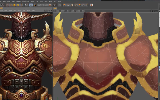The image size is (160, 100).
Task: Expand the 摄像机 menu in the right viewport
Action: pos(63,11)
